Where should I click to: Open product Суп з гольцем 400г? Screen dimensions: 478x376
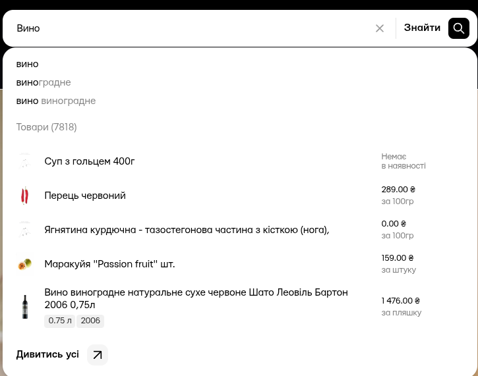coord(90,161)
